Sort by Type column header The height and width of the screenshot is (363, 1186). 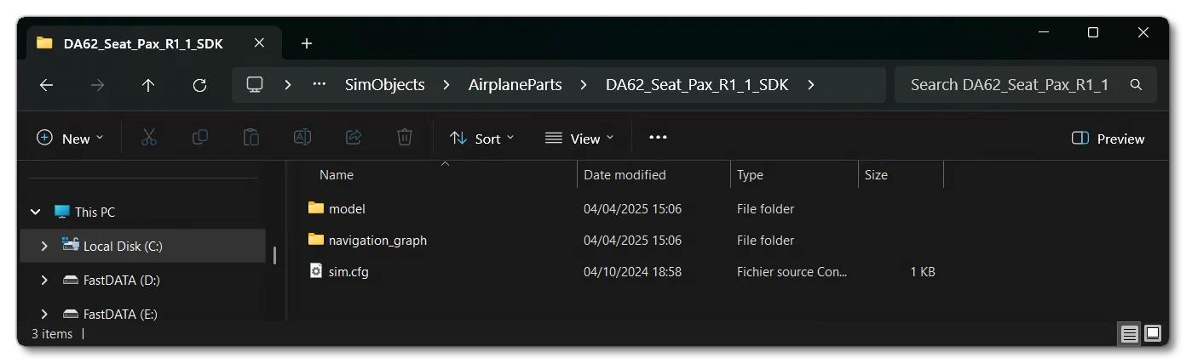pos(750,175)
